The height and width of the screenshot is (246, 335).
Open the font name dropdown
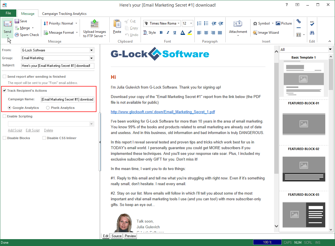point(178,23)
